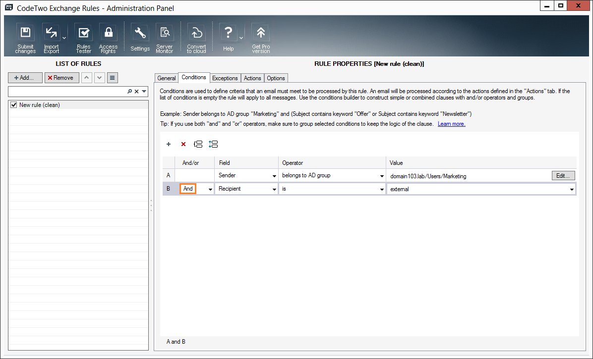Click the domain103.lab/Users/Marketing value
Screen dimensions: 593x359
coord(428,176)
